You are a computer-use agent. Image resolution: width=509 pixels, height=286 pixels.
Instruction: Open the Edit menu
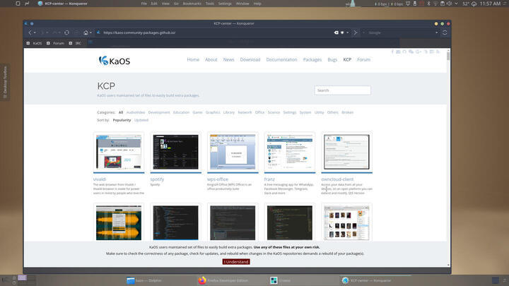click(154, 4)
